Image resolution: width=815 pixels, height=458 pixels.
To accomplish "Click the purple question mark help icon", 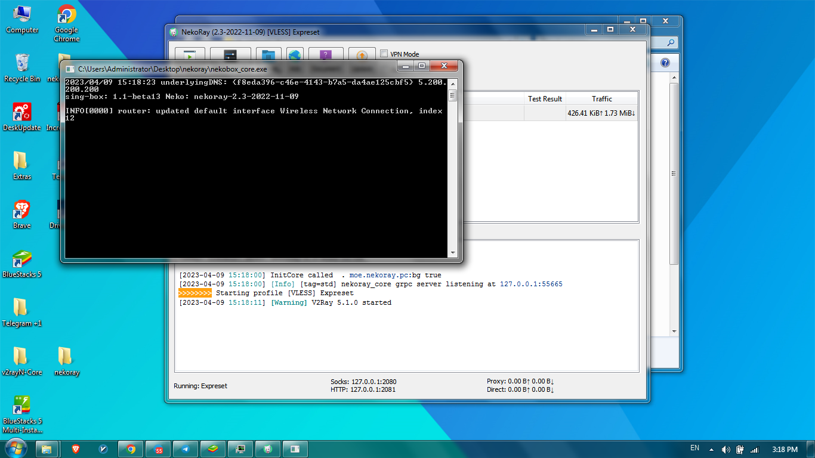I will pyautogui.click(x=325, y=54).
